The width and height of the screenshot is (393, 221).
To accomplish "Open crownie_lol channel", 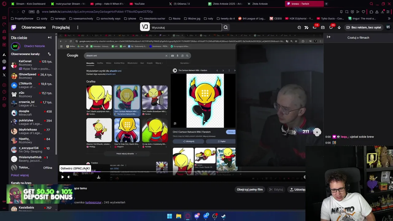I will click(x=32, y=104).
